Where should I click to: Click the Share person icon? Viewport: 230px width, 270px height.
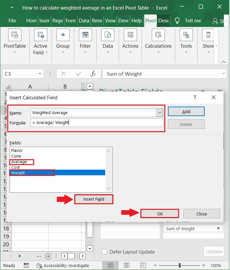click(215, 21)
